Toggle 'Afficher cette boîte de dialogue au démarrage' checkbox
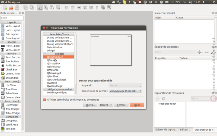217x136 pixels. 44,100
